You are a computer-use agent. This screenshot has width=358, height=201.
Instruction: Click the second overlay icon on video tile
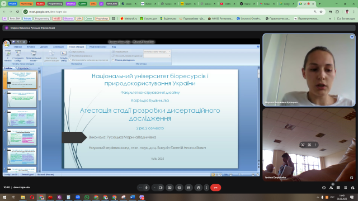tap(309, 145)
